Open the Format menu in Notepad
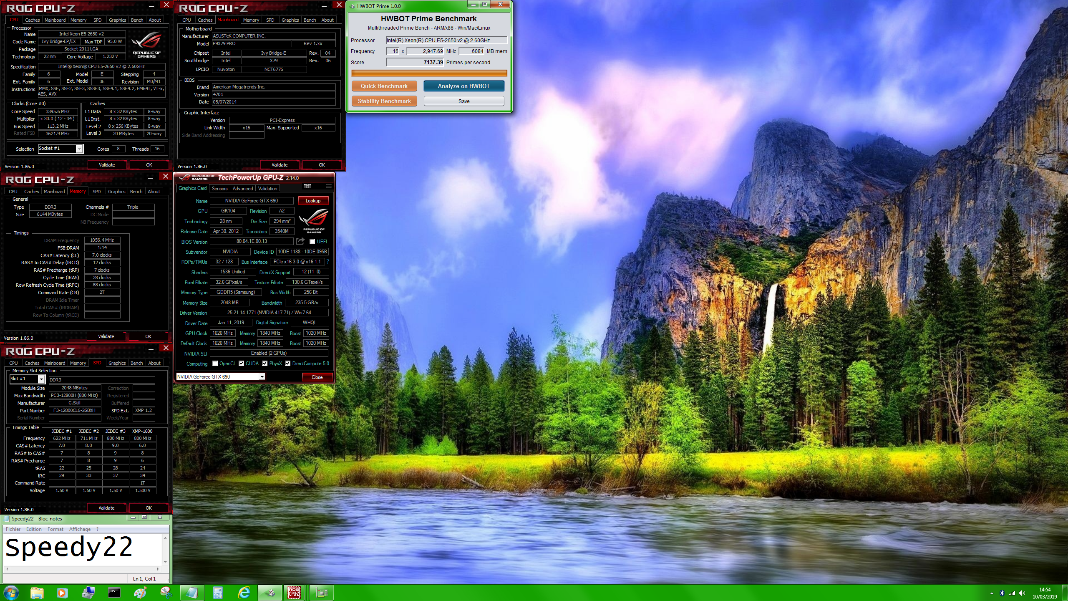 click(x=55, y=529)
